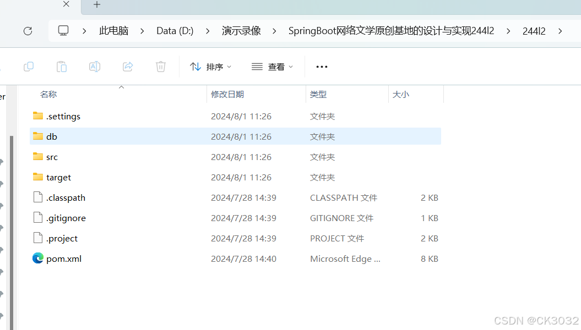Click the Delete trash can icon

[x=161, y=67]
